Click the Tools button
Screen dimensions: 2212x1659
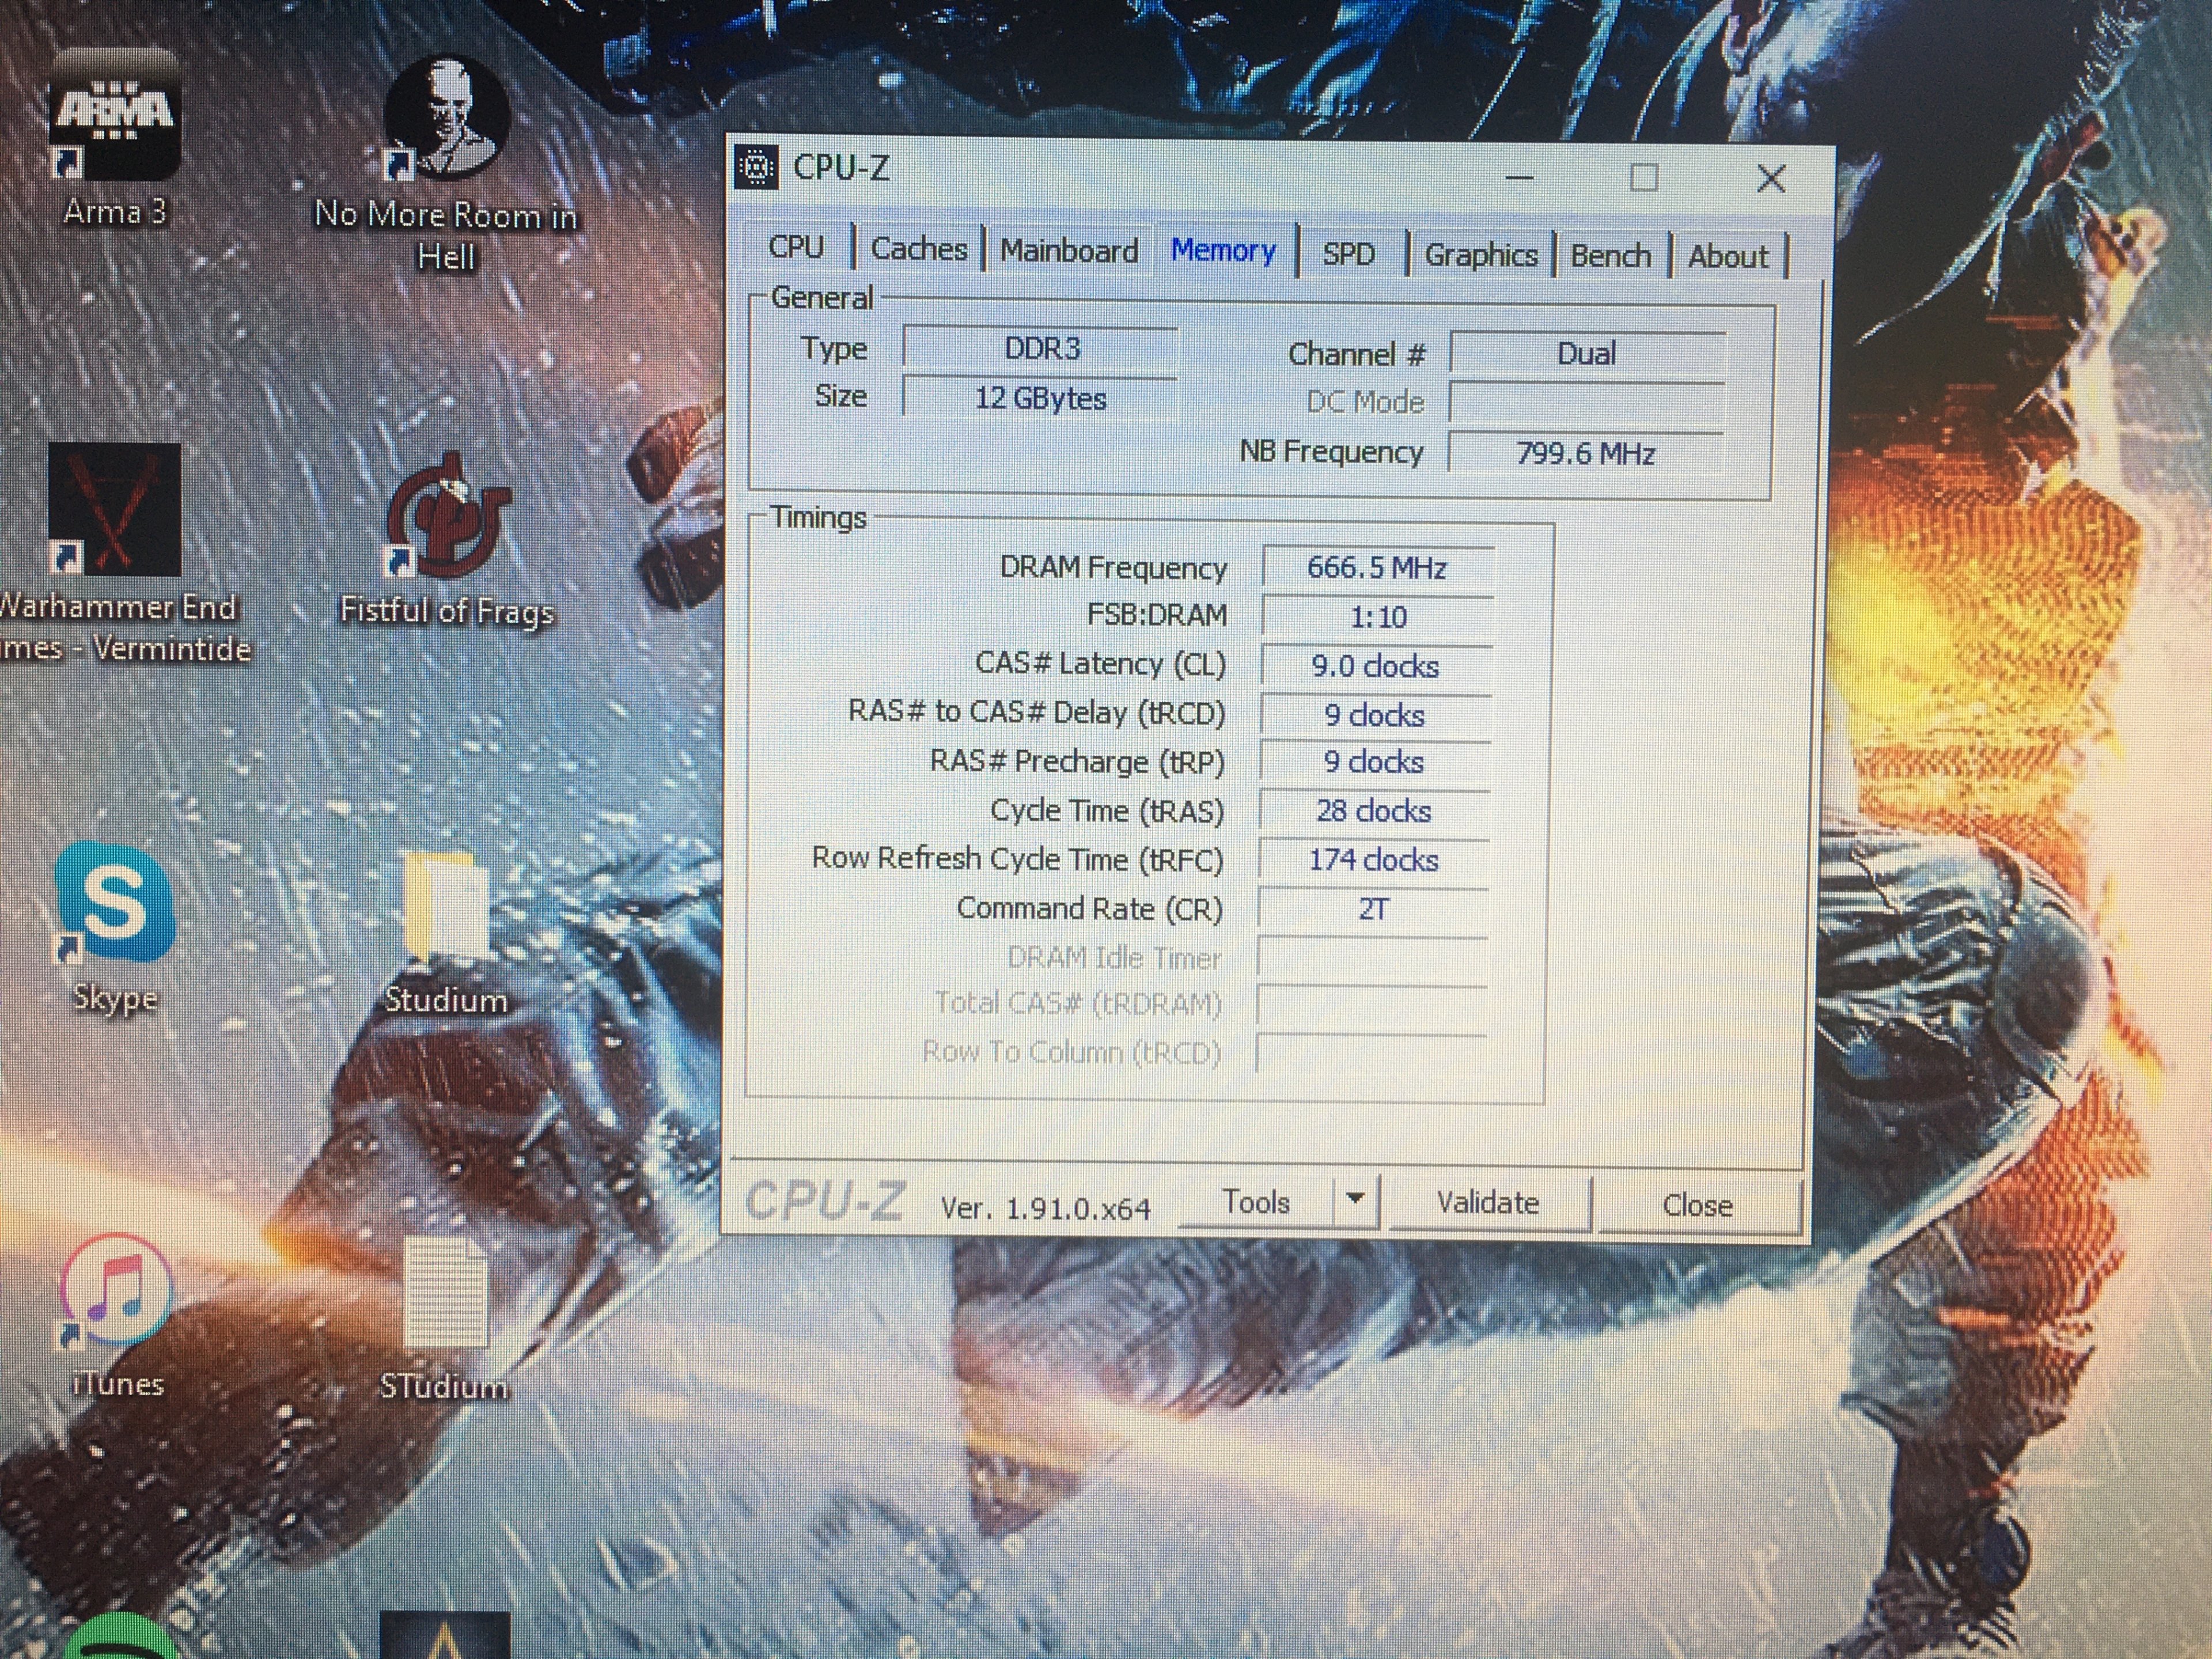pos(1256,1202)
